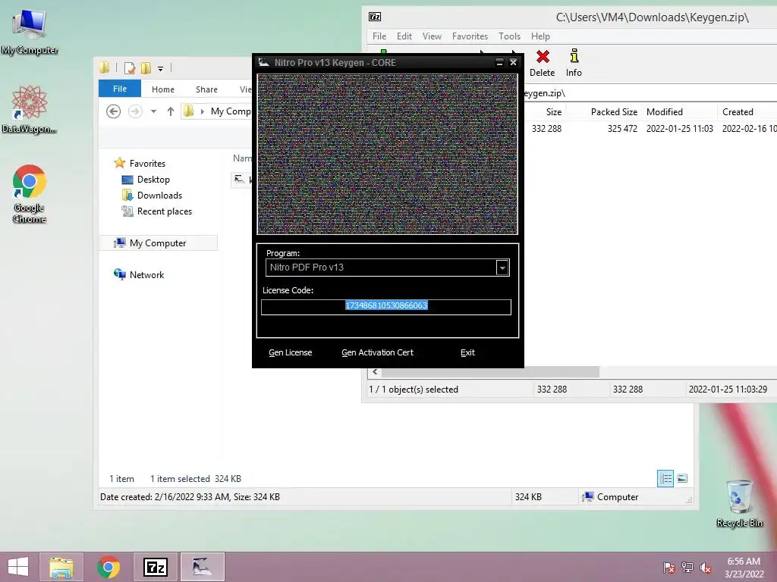
Task: Click New Folder icon in Explorer quick access toolbar
Action: (146, 68)
